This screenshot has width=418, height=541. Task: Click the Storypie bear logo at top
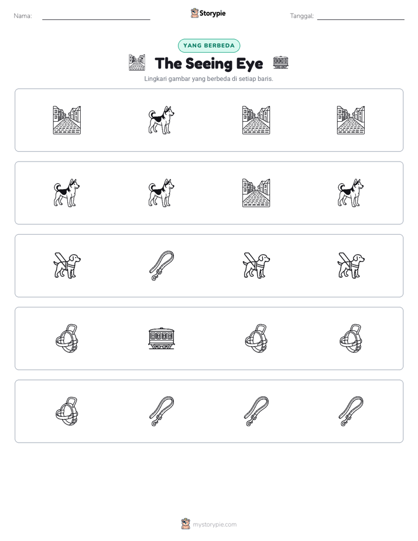point(194,13)
